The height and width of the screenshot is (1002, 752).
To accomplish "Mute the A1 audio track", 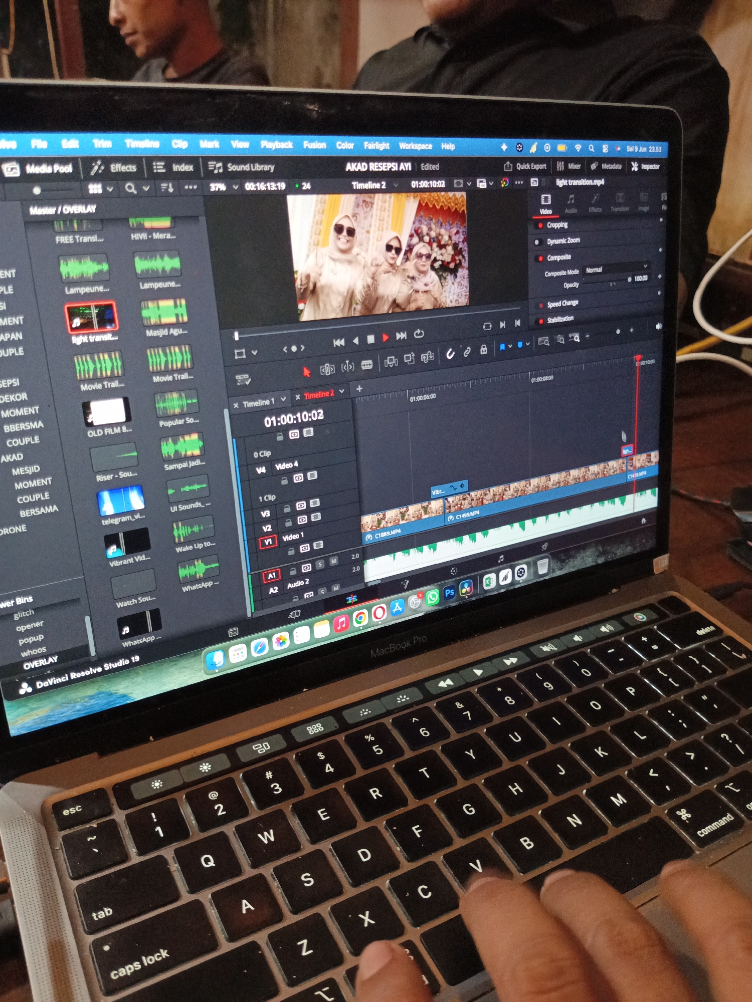I will (333, 561).
